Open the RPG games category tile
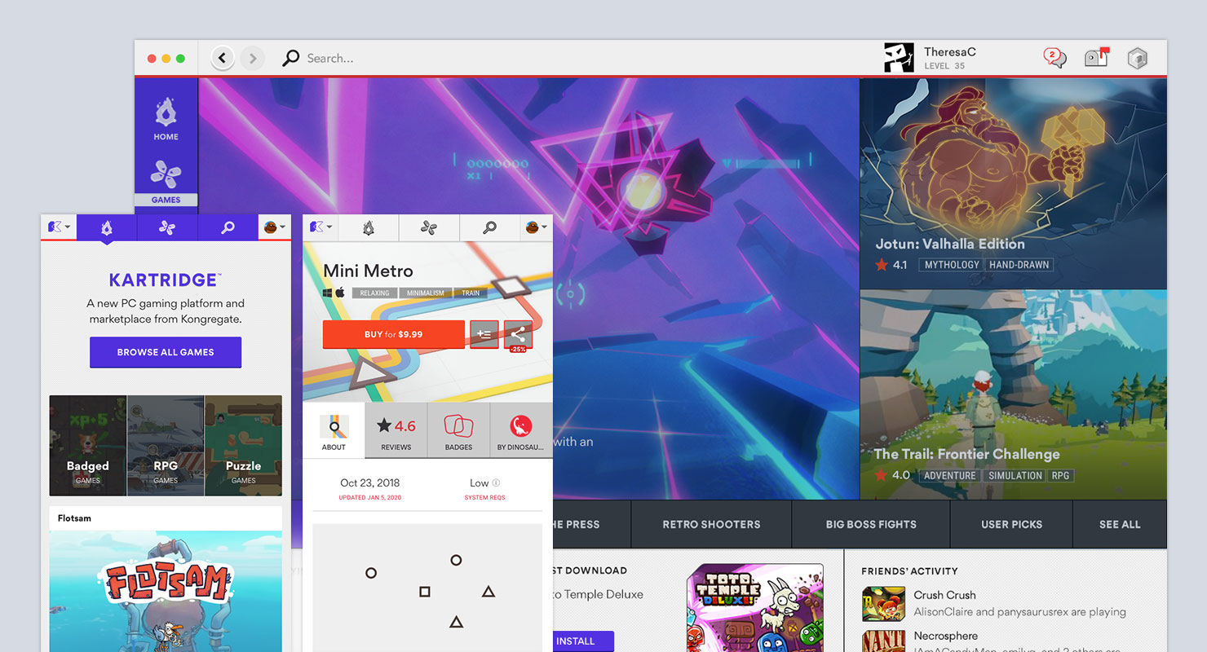Image resolution: width=1207 pixels, height=652 pixels. [166, 446]
